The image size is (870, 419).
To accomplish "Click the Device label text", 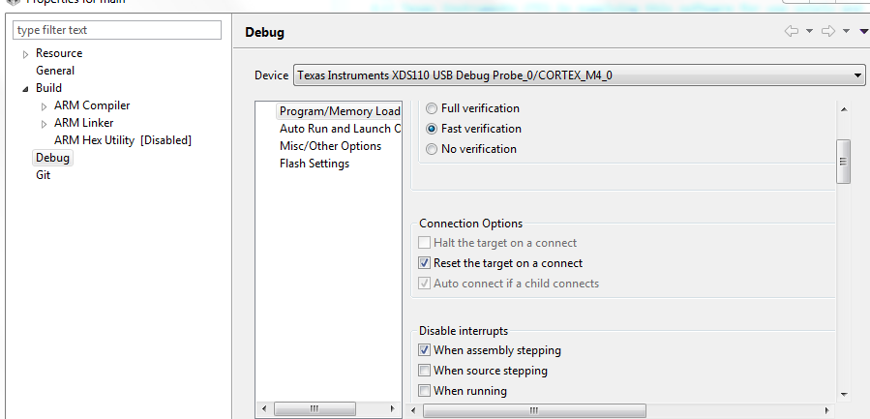I will click(271, 75).
